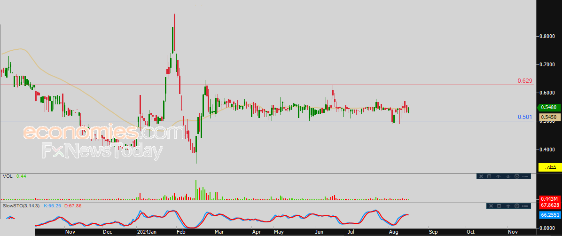
Task: Open more options for VOL panel
Action: pos(525,176)
